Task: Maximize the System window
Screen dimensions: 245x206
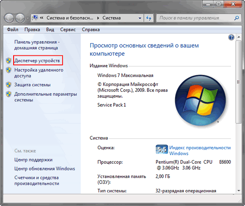Action: pyautogui.click(x=219, y=4)
